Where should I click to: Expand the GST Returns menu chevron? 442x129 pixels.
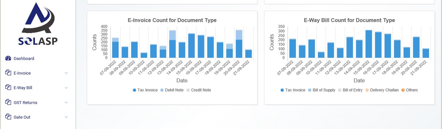66,103
